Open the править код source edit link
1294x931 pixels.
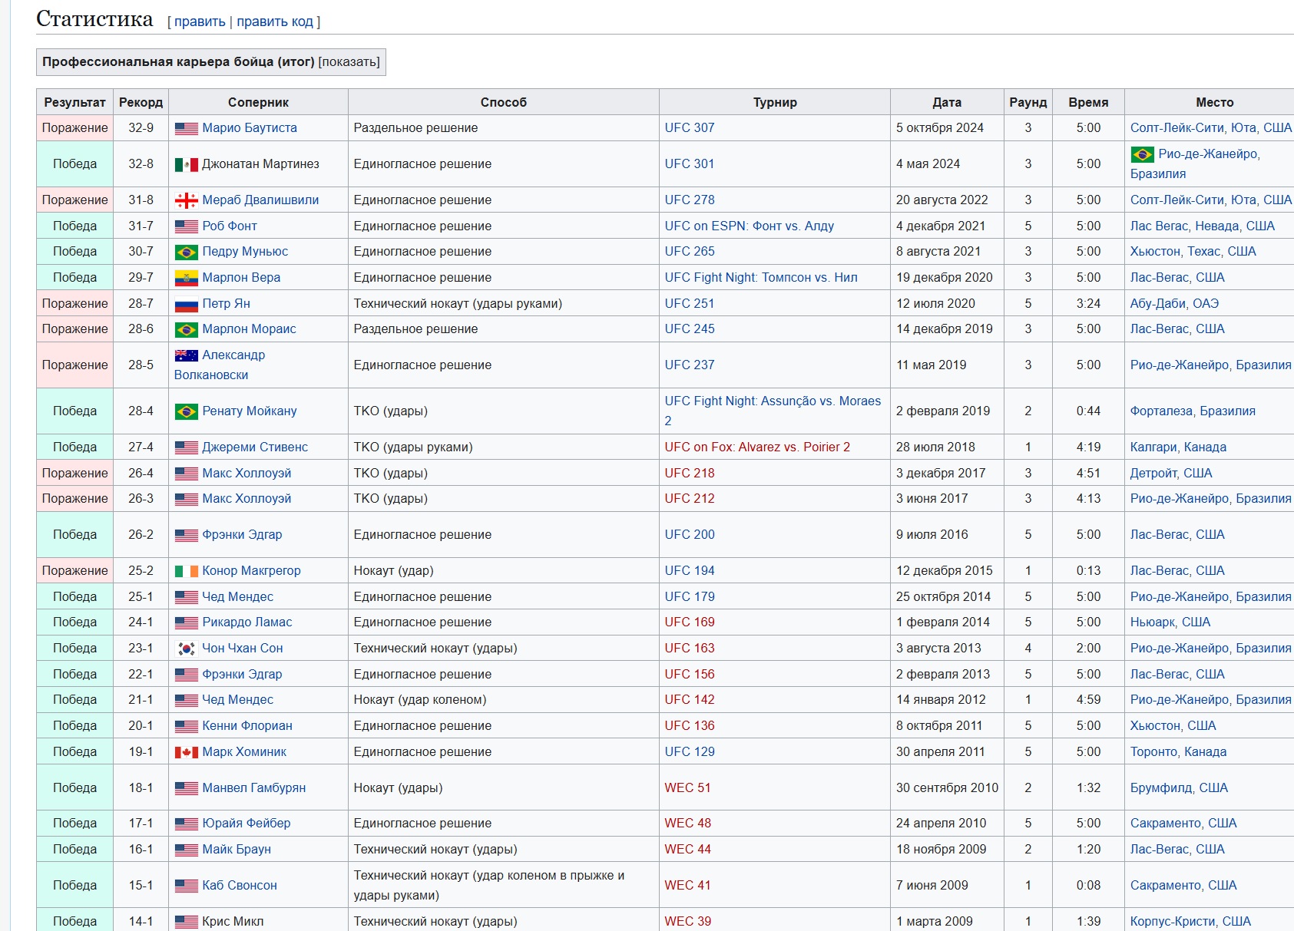(275, 21)
